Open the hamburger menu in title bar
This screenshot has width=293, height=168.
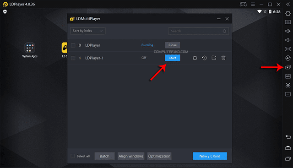point(253,4)
